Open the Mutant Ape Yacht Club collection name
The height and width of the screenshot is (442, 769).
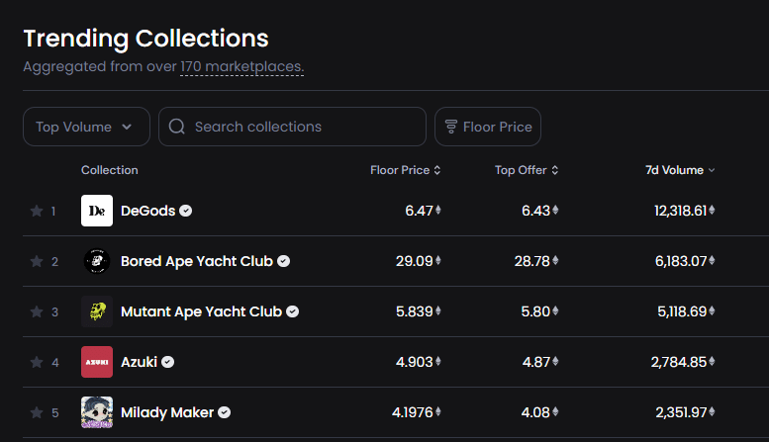tap(201, 311)
